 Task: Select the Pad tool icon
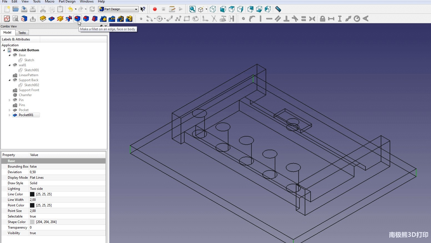coord(43,19)
